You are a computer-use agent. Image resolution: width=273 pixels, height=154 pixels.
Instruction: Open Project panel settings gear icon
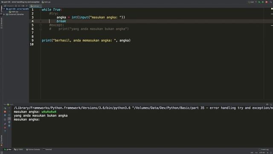tap(23, 6)
